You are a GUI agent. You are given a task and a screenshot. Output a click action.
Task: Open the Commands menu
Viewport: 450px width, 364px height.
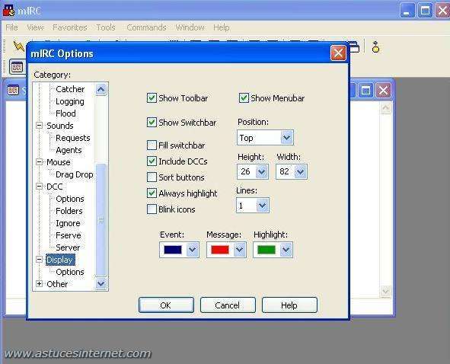pos(146,27)
